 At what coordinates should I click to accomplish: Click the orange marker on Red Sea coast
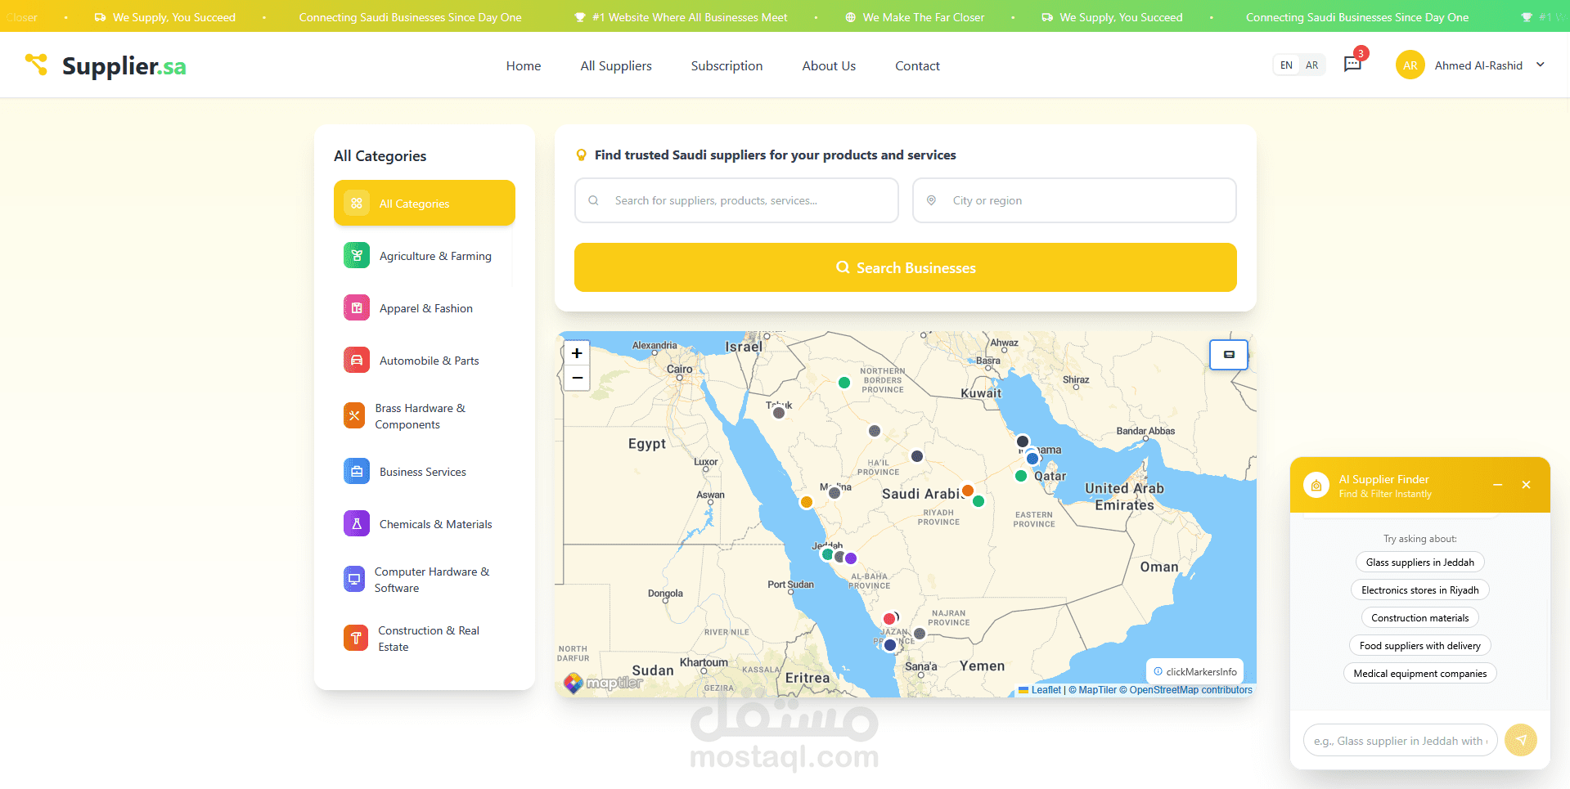coord(807,502)
